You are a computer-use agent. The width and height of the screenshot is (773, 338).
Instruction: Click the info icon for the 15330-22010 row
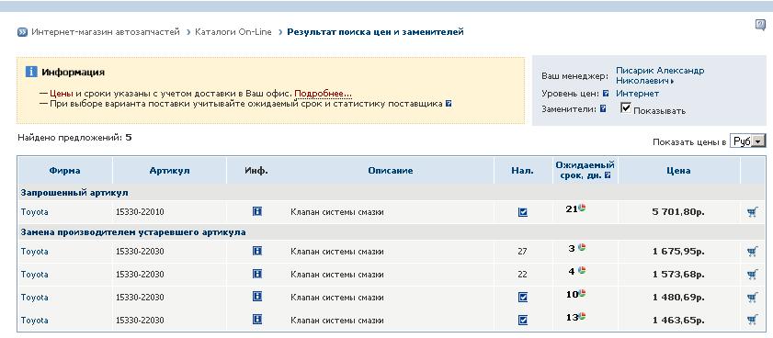click(x=256, y=211)
